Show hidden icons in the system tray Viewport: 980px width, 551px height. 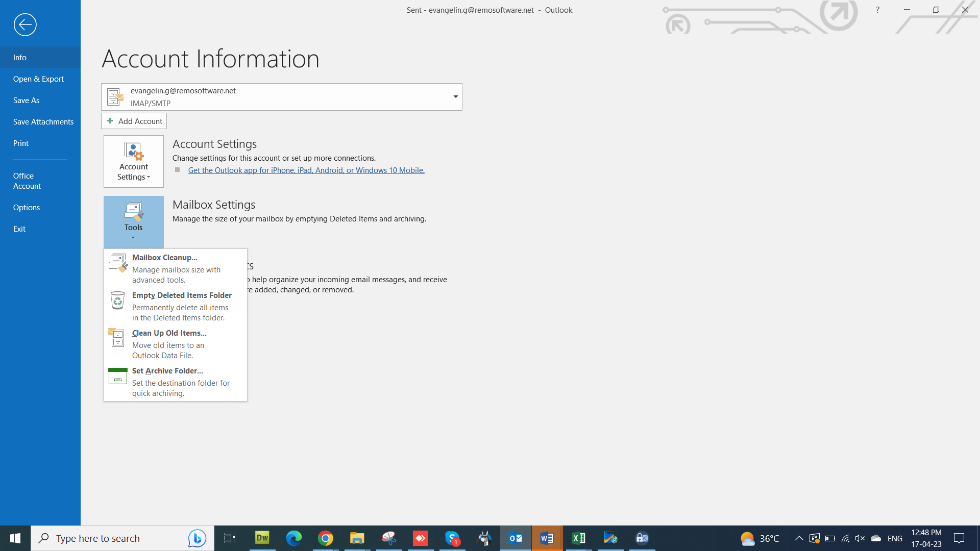(x=800, y=538)
